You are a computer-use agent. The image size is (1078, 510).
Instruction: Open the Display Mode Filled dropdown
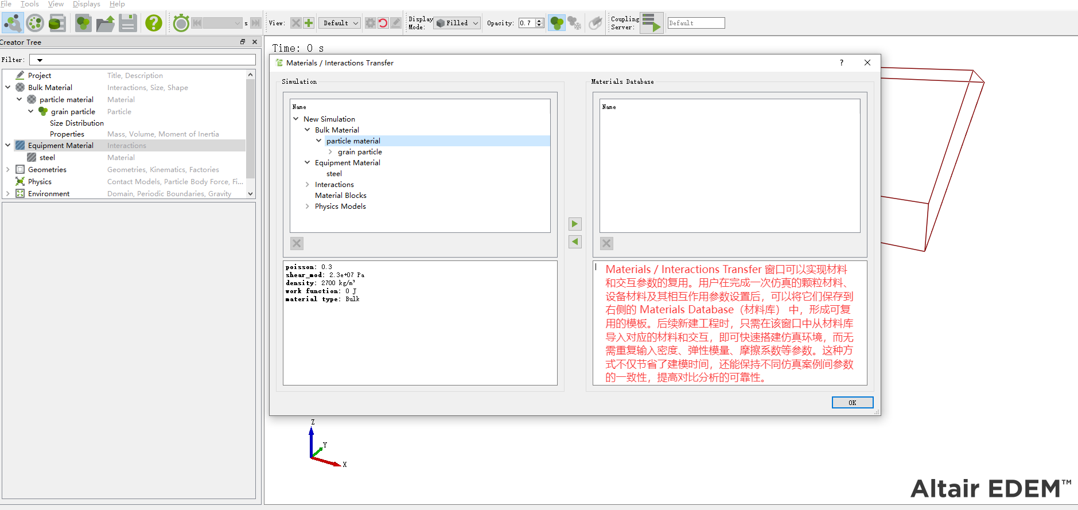(457, 23)
